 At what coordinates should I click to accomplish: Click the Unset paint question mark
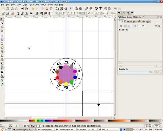[x=143, y=26]
